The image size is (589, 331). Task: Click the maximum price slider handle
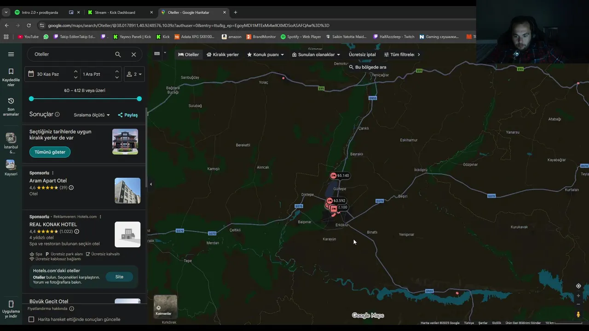pos(139,99)
